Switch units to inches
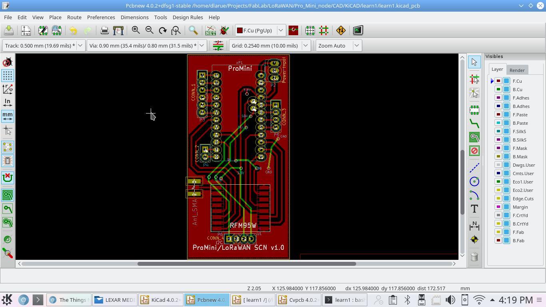This screenshot has width=546, height=307. 8,103
